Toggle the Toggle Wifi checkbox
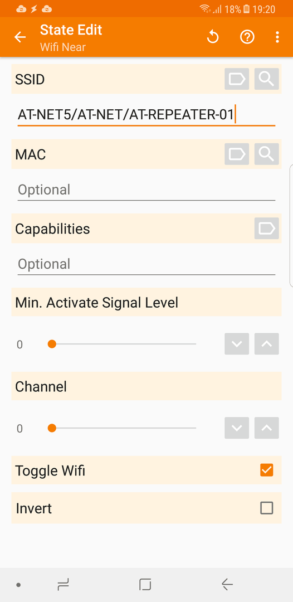This screenshot has height=602, width=293. [x=266, y=470]
